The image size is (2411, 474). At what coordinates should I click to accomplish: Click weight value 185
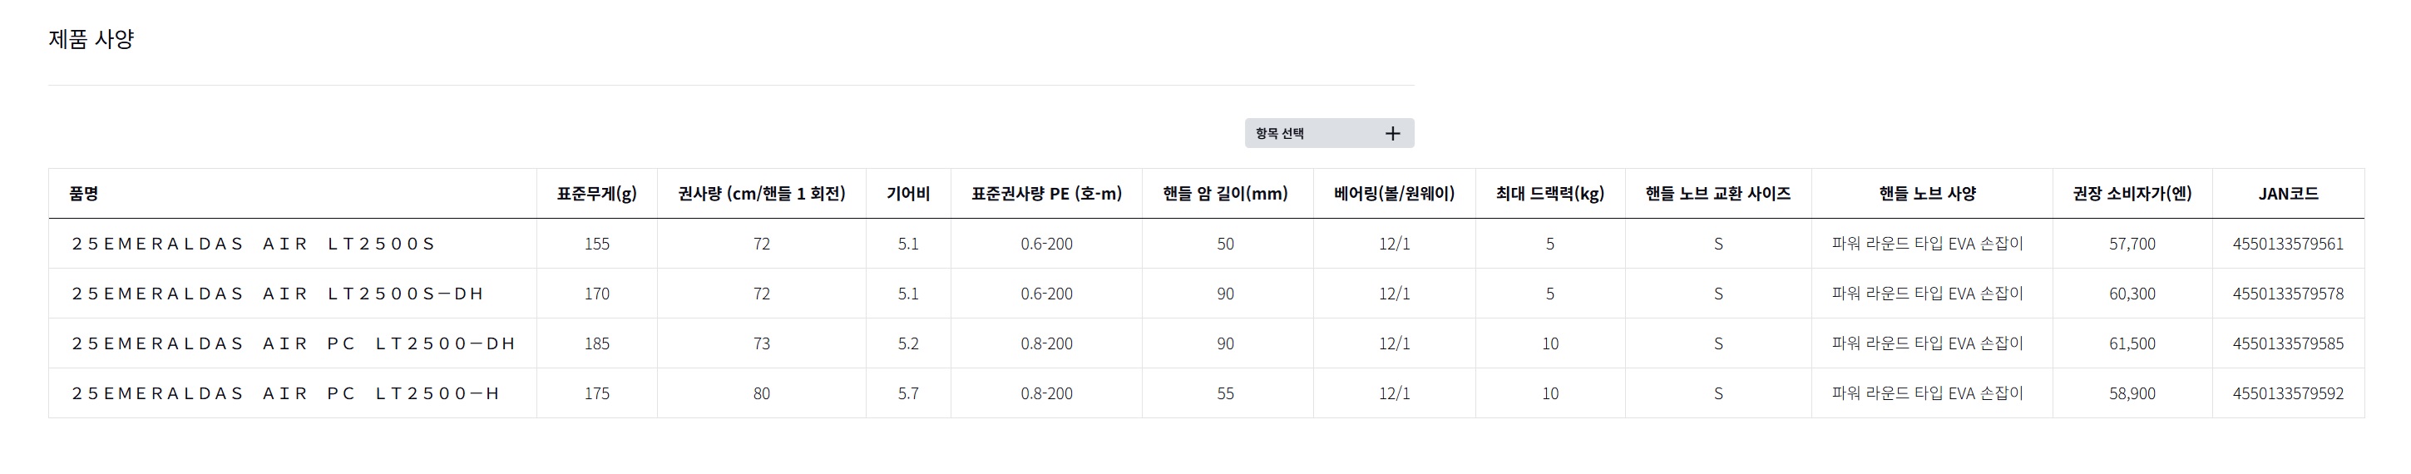(596, 343)
